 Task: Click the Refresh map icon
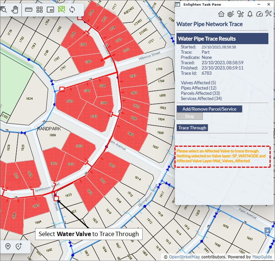[72, 10]
